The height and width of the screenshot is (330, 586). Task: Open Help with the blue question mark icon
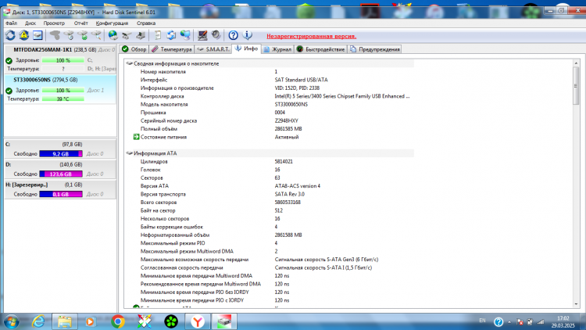(x=233, y=35)
